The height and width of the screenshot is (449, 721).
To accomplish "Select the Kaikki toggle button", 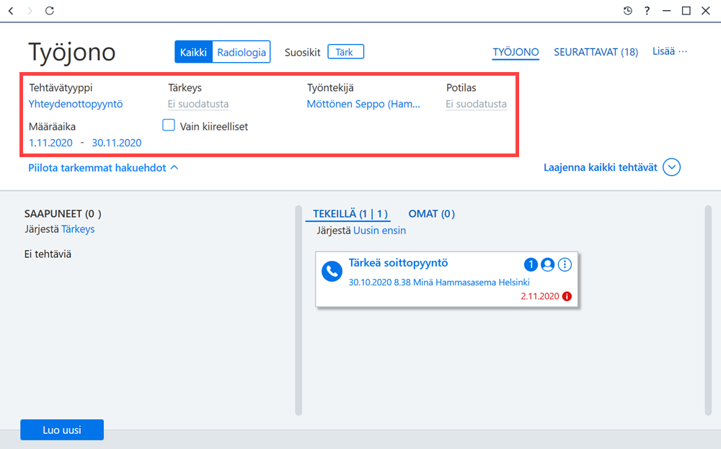I will (x=193, y=52).
